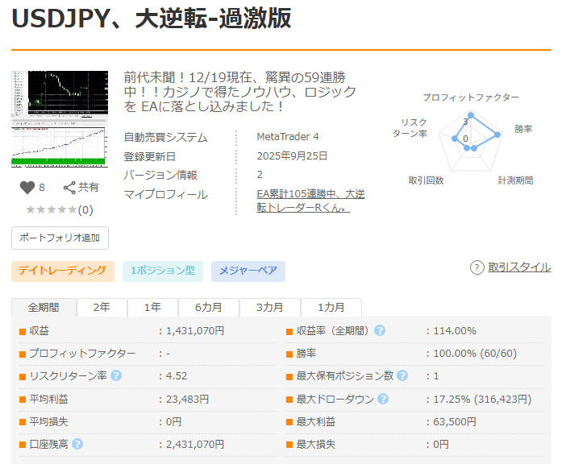
Task: Open the 取引スタイル link
Action: click(519, 267)
